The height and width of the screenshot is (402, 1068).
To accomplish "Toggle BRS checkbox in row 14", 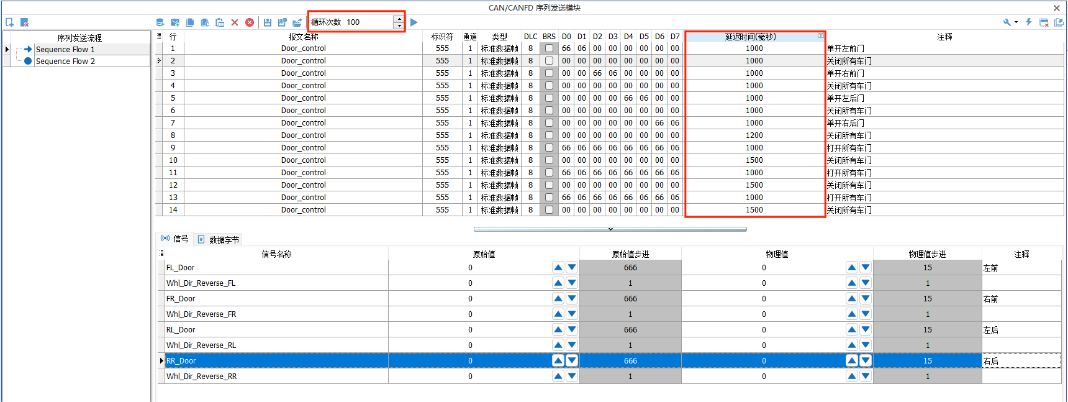I will tap(549, 210).
